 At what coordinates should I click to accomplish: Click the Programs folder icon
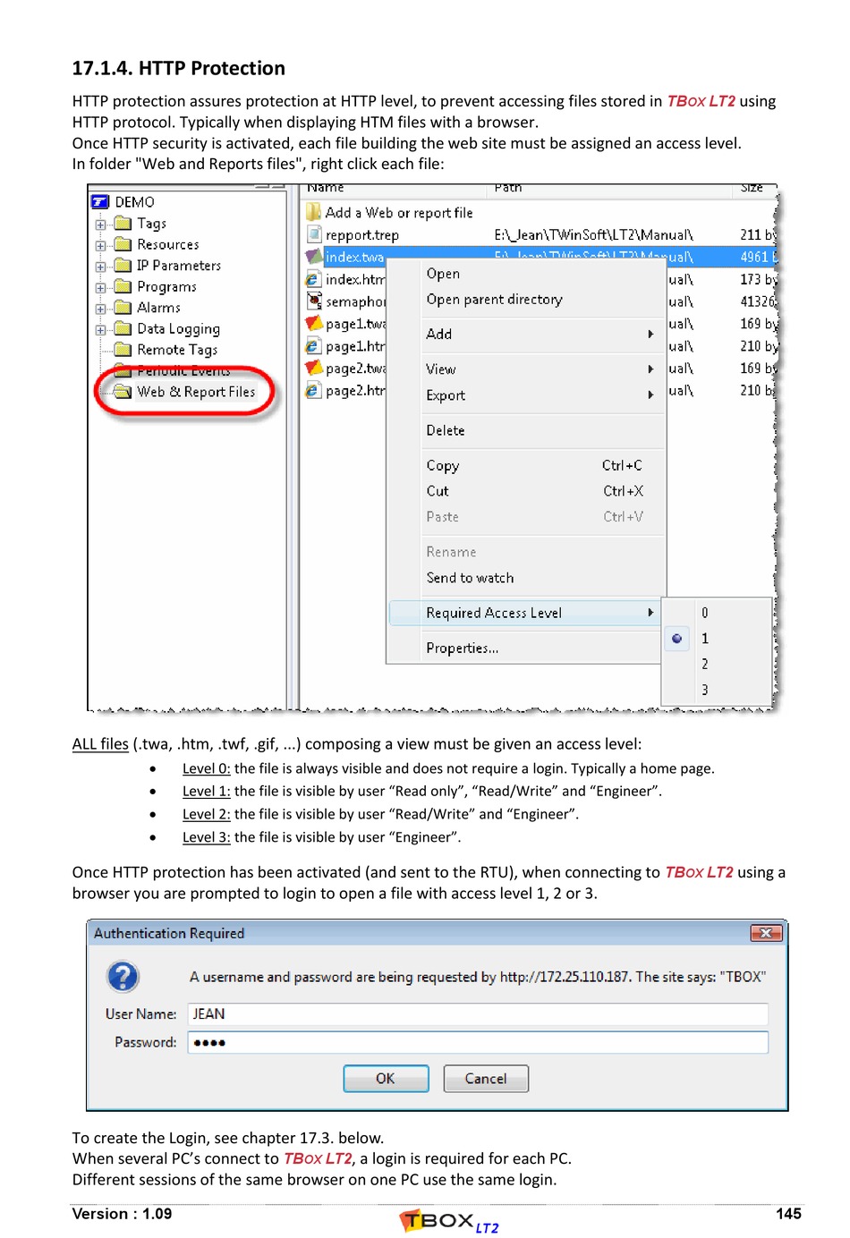point(123,286)
